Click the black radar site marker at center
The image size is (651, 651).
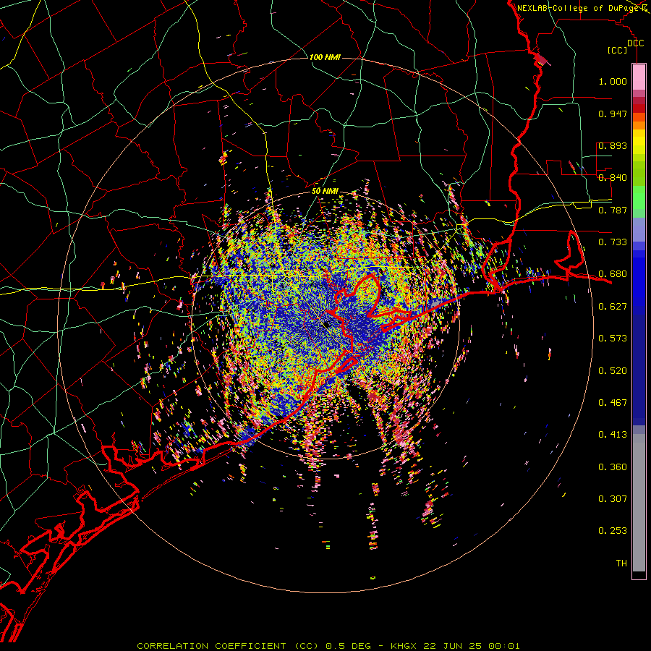[x=326, y=324]
